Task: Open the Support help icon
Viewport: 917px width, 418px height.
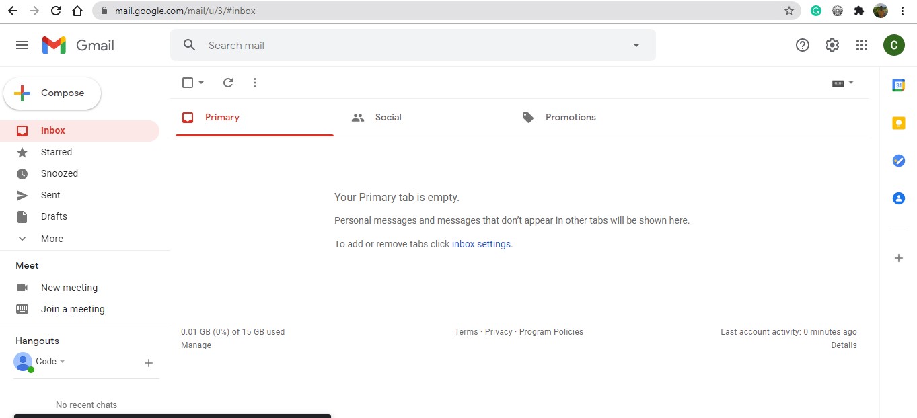Action: (802, 45)
